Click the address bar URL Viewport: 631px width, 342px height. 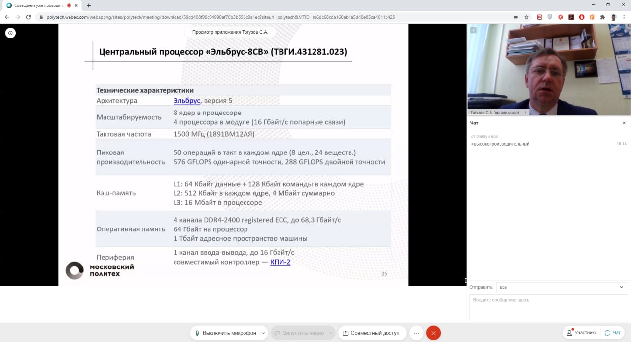click(x=221, y=17)
